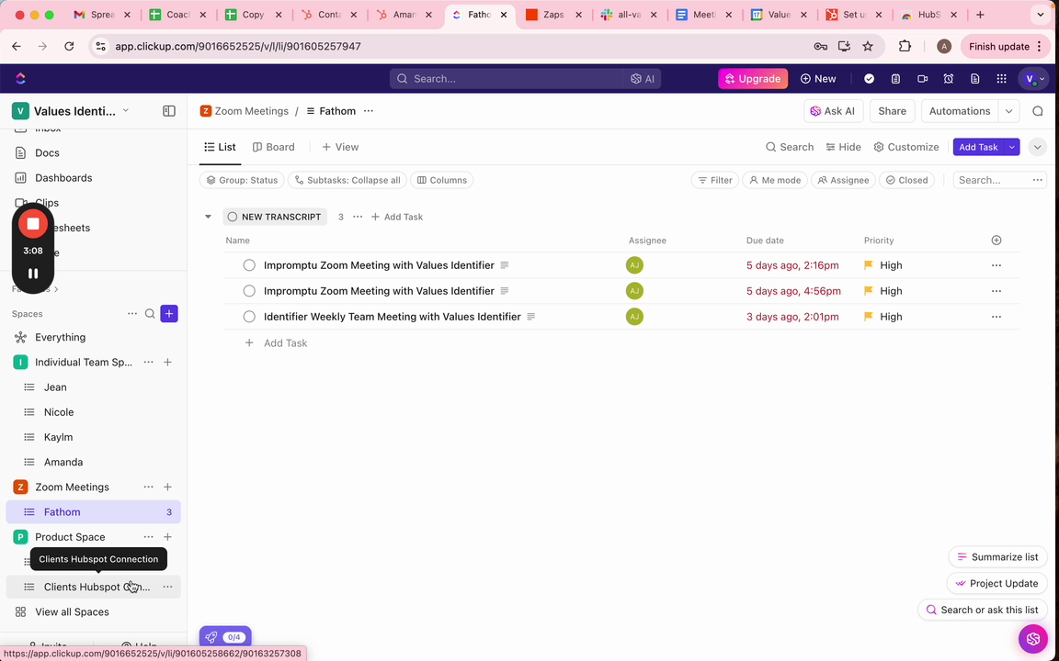Open the chat bubble icon beside Automations
Screen dimensions: 1059x661
pos(1037,111)
